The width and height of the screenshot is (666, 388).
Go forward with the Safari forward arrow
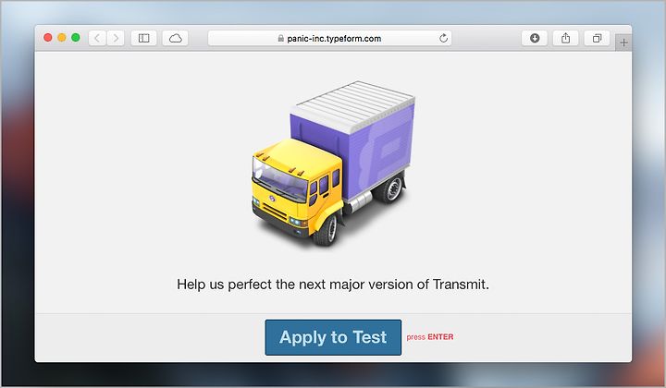click(x=116, y=38)
